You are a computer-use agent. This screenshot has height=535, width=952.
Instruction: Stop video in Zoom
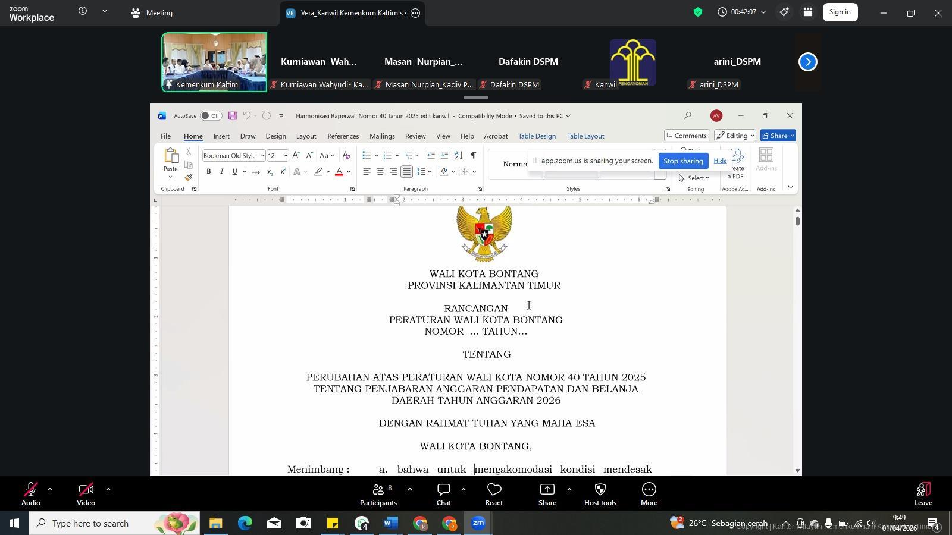86,493
